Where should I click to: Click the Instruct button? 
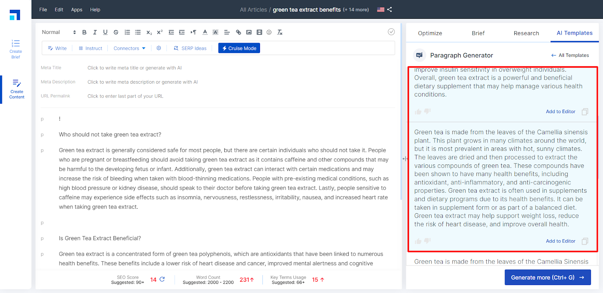[90, 48]
